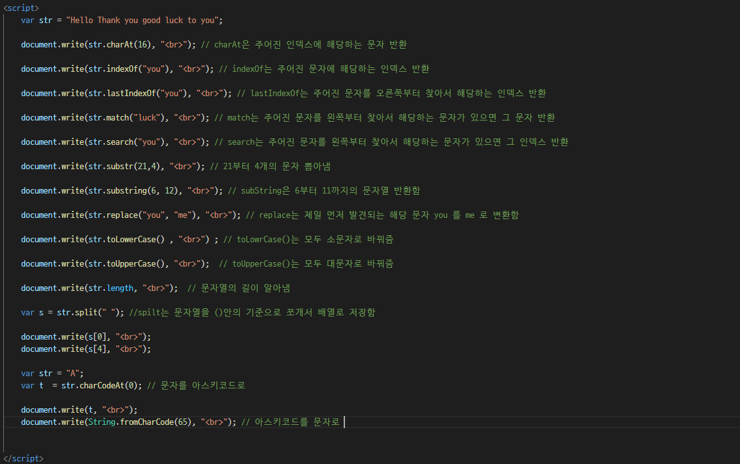
Task: Click the opening <script> tag
Action: (x=21, y=8)
